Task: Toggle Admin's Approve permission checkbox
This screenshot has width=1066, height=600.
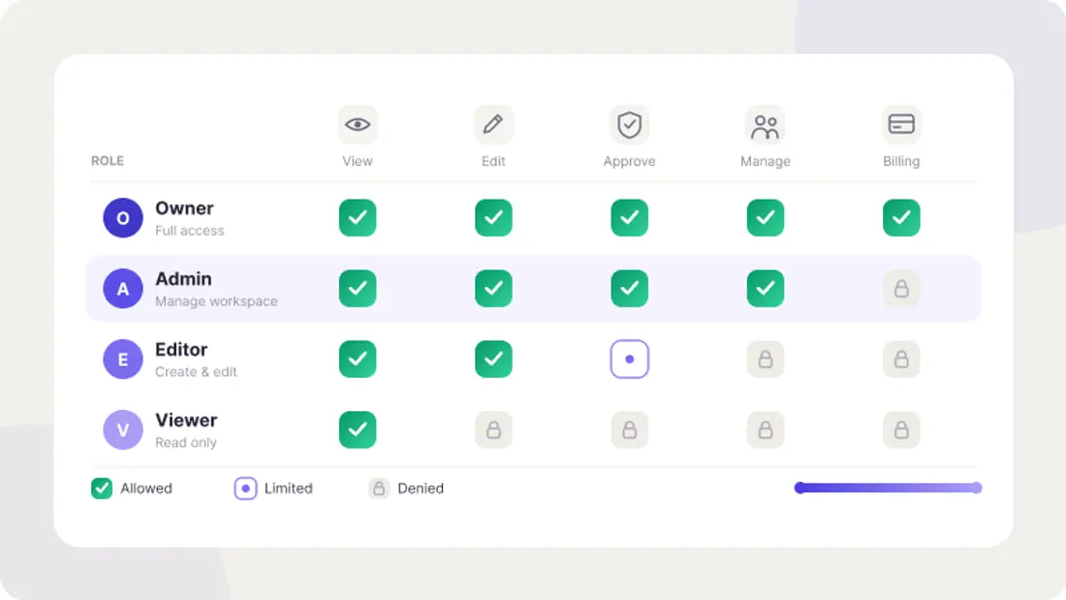Action: [630, 289]
